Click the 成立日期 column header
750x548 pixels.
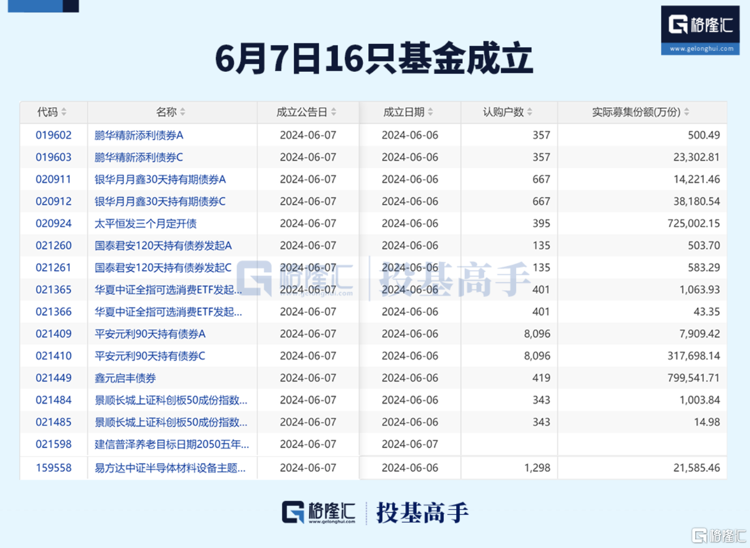coord(410,112)
